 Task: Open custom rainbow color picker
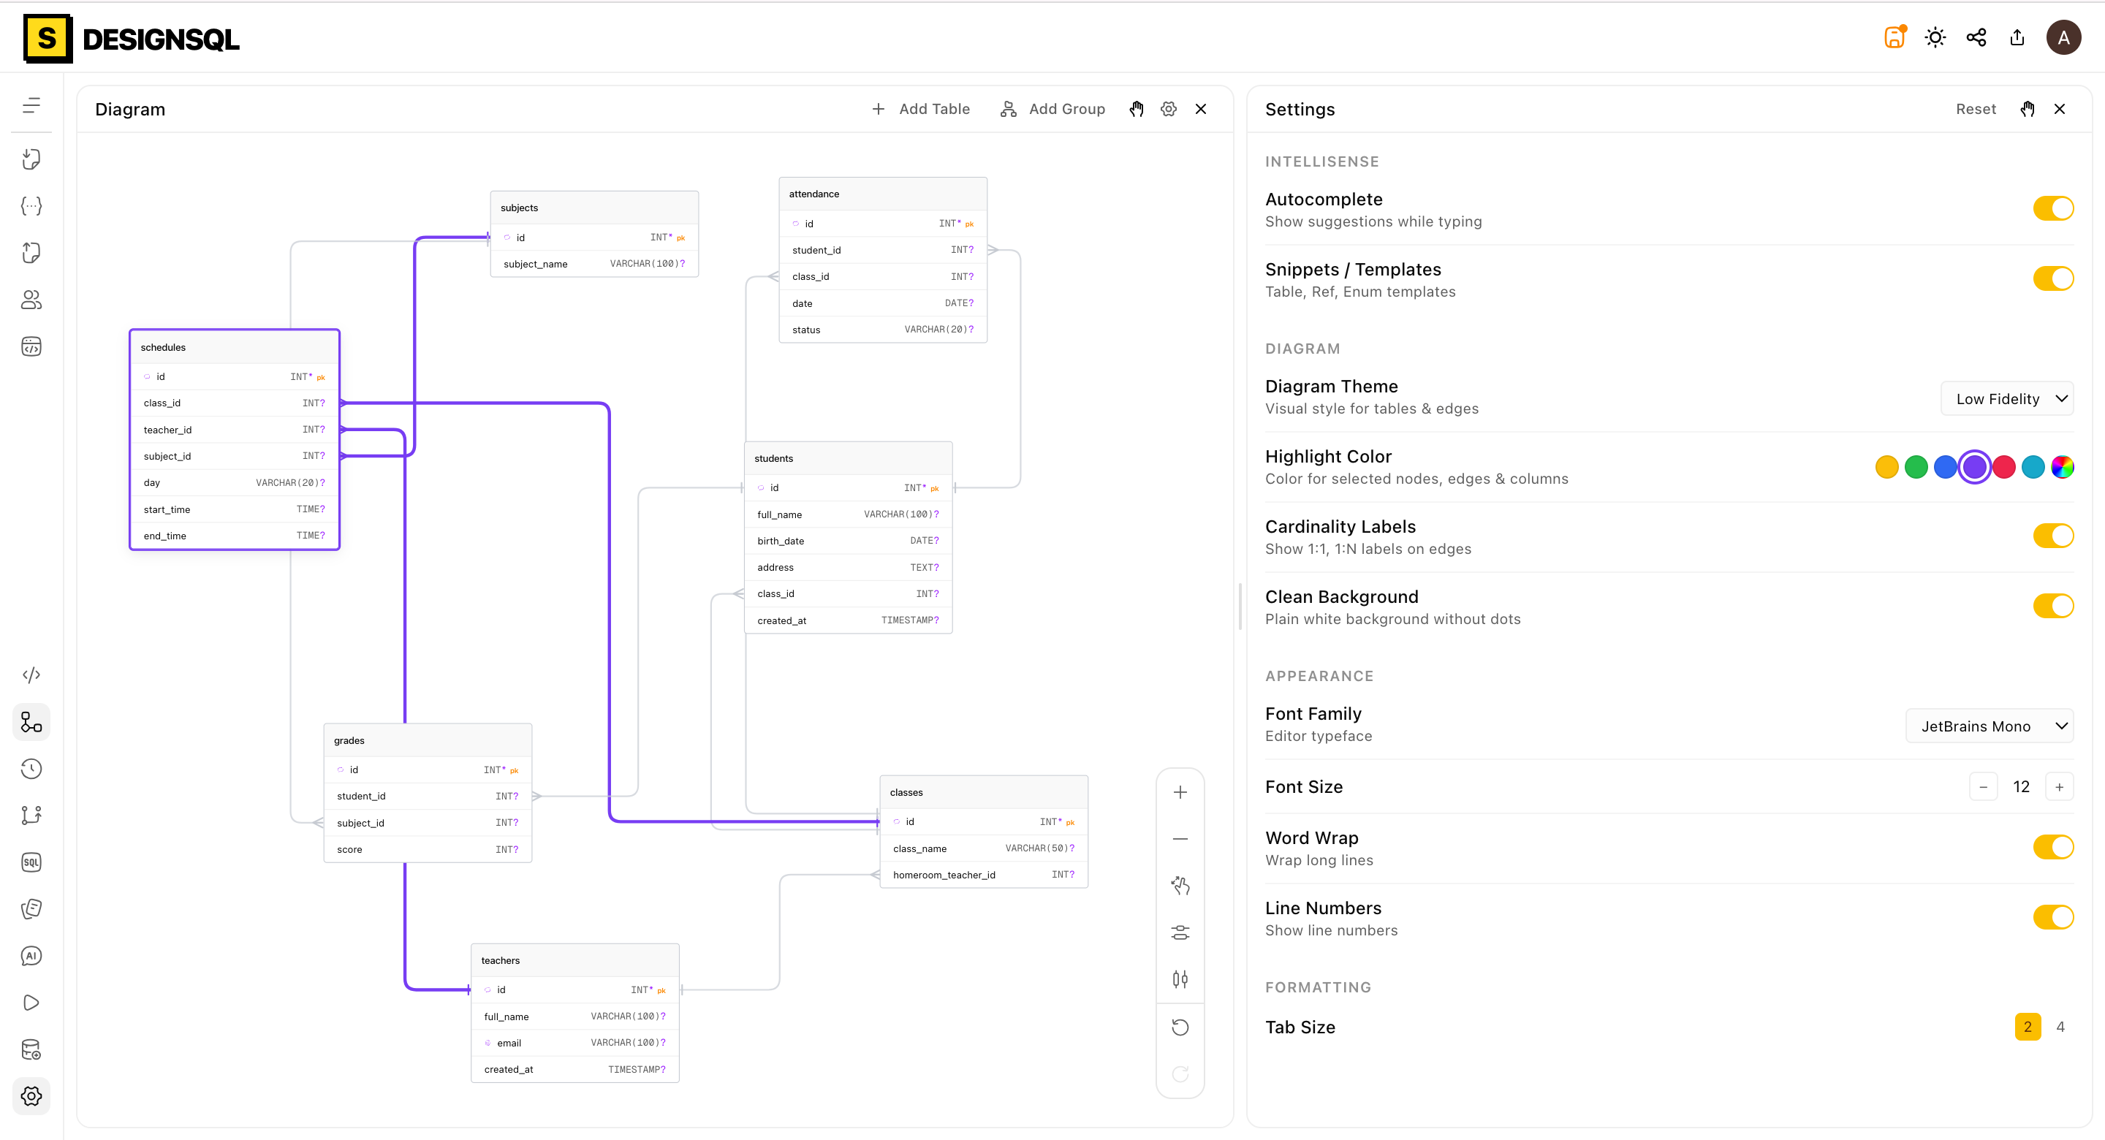tap(2063, 468)
